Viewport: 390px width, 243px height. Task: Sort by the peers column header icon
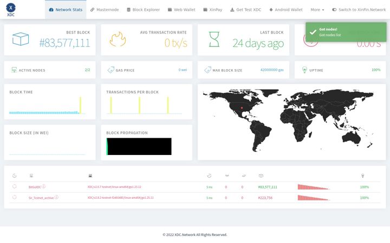(x=227, y=176)
